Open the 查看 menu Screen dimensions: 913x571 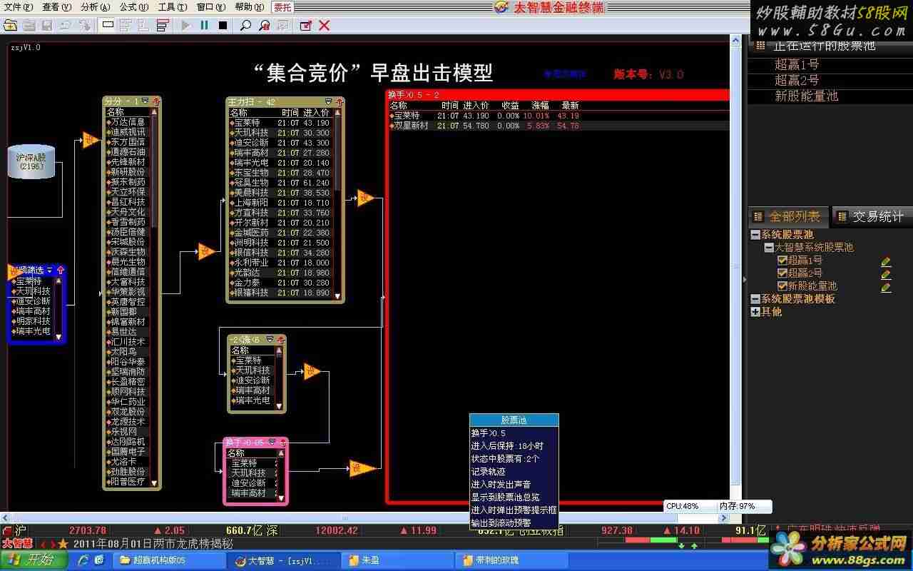[x=57, y=7]
